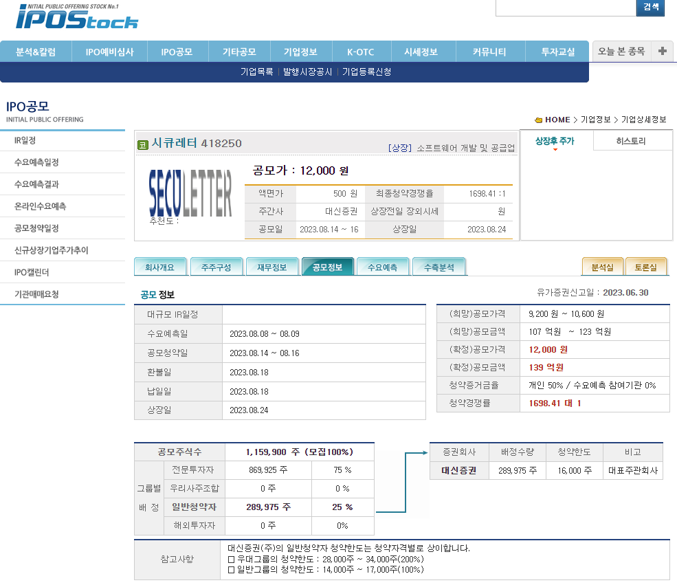Click the 869,925 주 전문투자자 cell
This screenshot has width=677, height=585.
point(267,470)
